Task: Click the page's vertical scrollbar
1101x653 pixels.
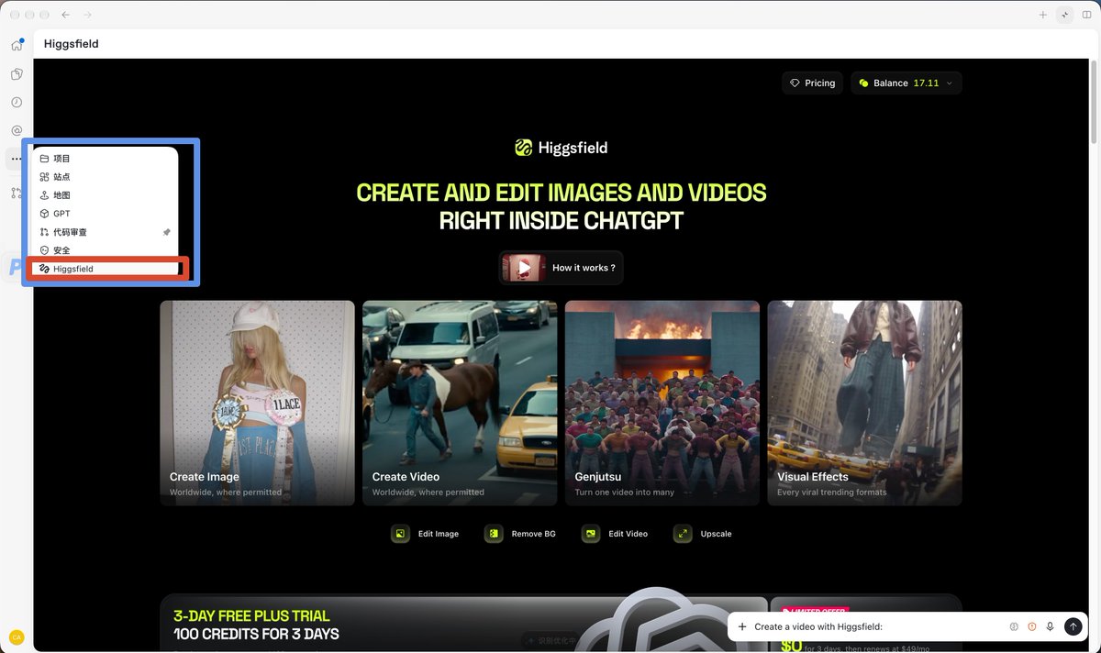Action: coord(1094,101)
